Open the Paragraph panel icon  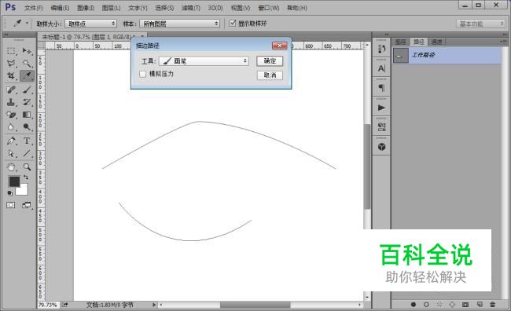coord(381,88)
